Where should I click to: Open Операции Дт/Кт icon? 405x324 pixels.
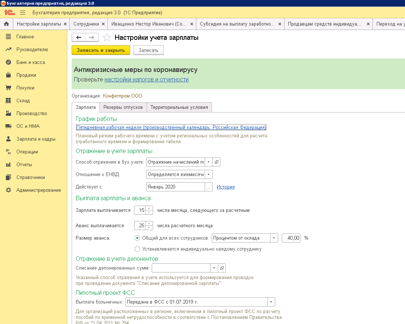pyautogui.click(x=8, y=152)
